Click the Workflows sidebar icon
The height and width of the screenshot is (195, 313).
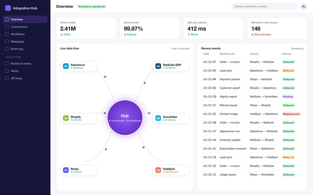(x=7, y=34)
